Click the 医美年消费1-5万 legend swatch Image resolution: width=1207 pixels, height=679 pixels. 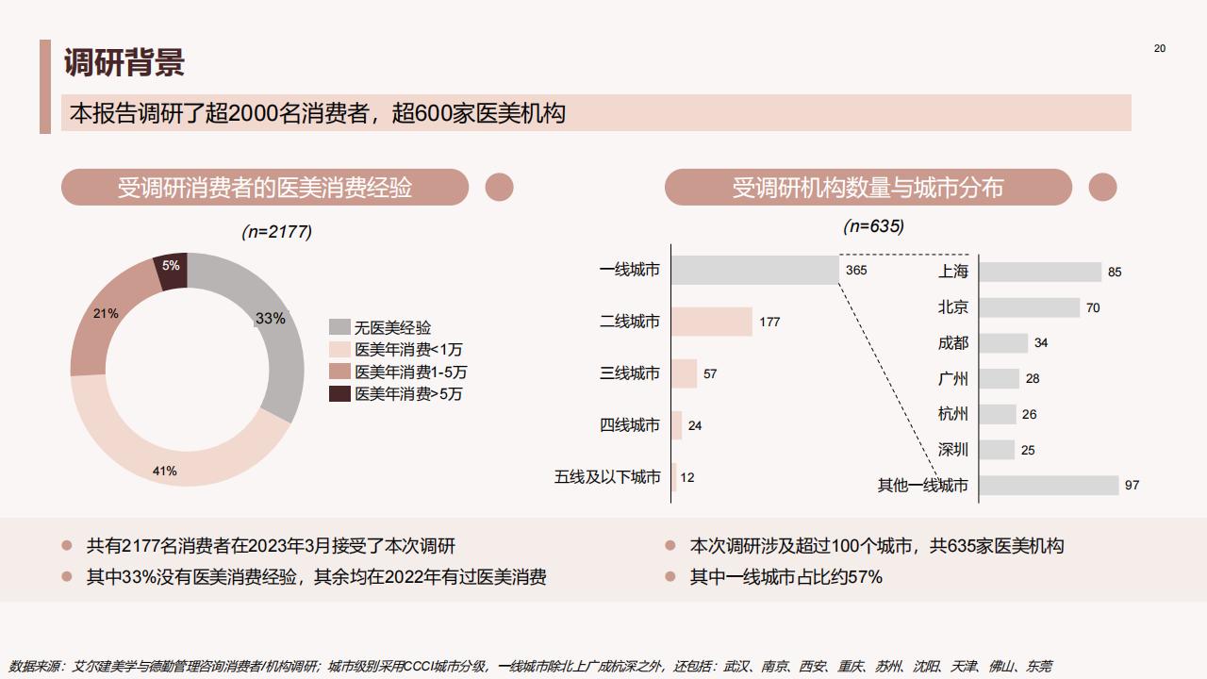click(x=339, y=372)
